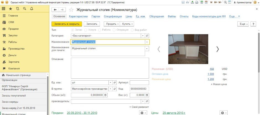The width and height of the screenshot is (260, 115).
Task: Open the Продажи section in sidebar
Action: click(25, 29)
